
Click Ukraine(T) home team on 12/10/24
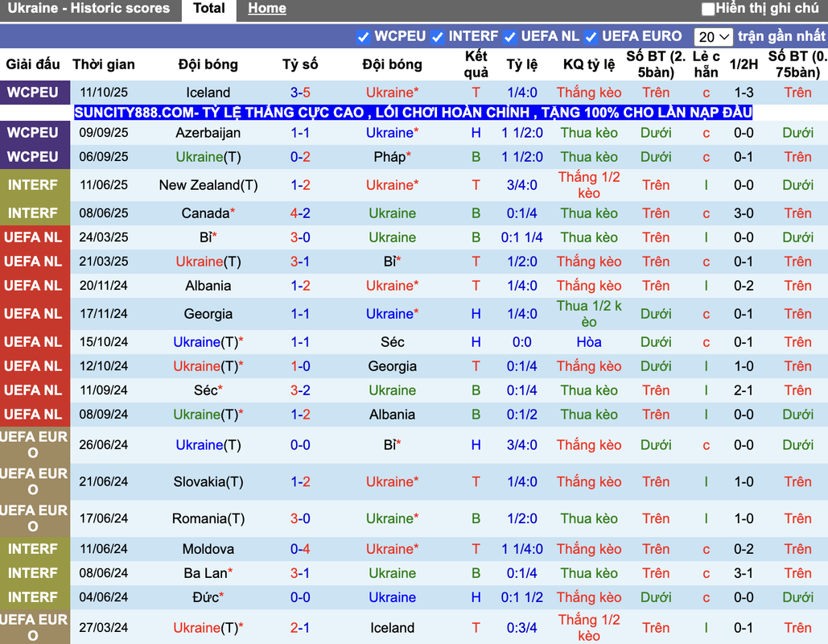[208, 366]
